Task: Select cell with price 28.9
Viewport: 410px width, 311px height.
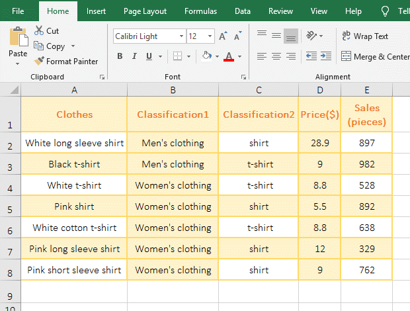Action: click(320, 142)
